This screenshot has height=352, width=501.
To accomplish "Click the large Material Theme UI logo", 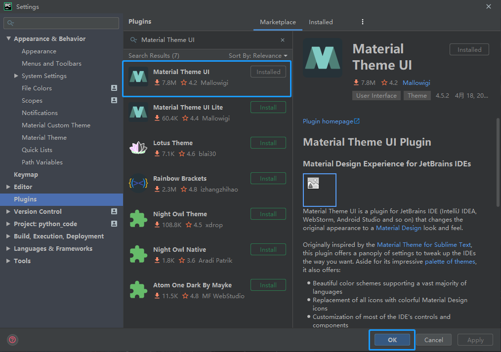I will point(323,58).
